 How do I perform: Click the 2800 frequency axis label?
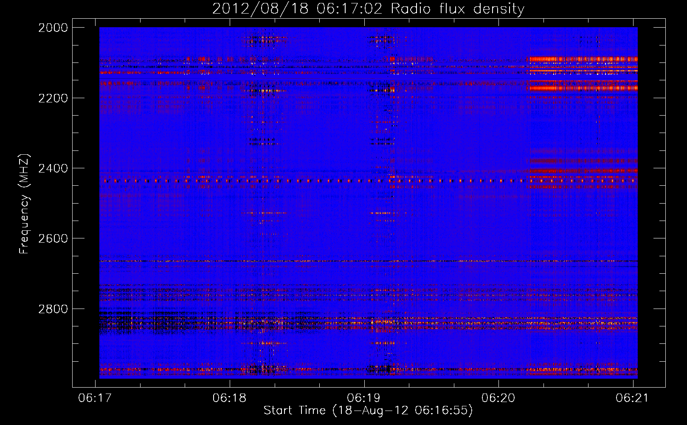(x=53, y=309)
